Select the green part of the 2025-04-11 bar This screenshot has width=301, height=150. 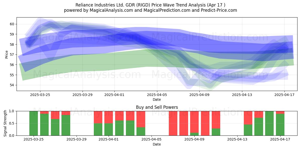tap(216, 132)
